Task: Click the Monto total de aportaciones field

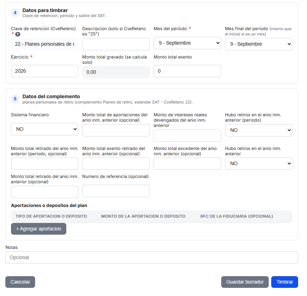Action: coord(116,130)
